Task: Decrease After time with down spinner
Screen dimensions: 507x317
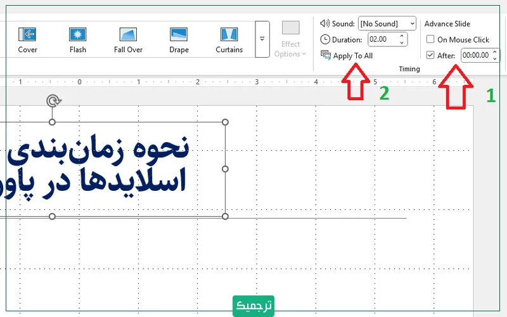Action: (x=495, y=58)
